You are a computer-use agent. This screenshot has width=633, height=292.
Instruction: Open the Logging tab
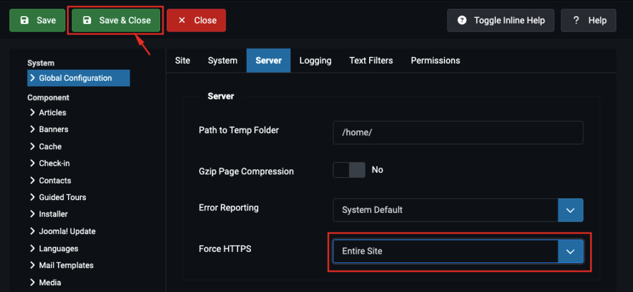[315, 60]
